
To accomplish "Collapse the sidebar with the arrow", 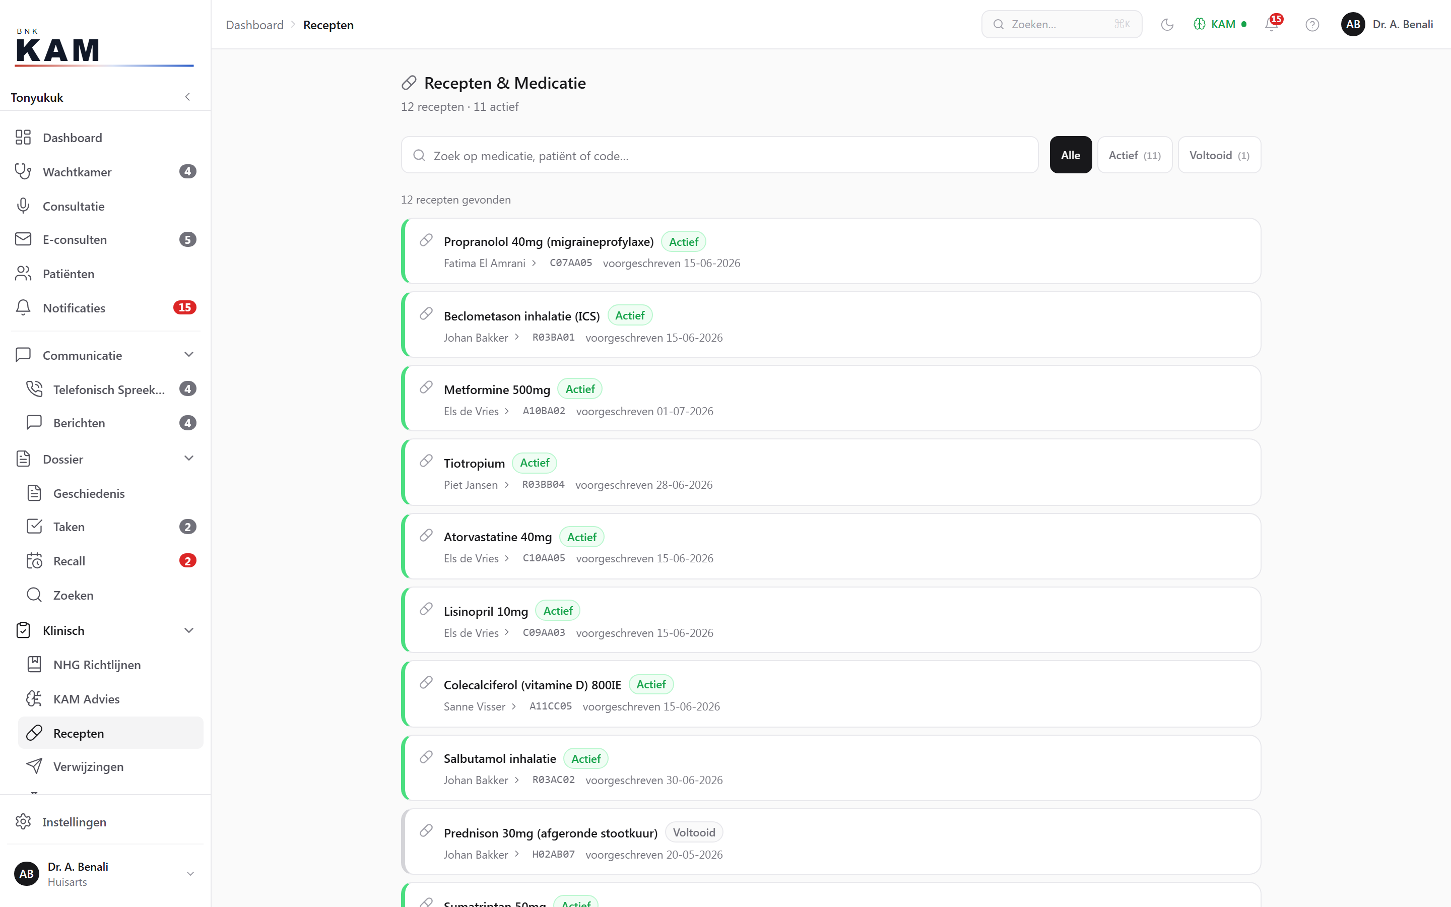I will [187, 97].
